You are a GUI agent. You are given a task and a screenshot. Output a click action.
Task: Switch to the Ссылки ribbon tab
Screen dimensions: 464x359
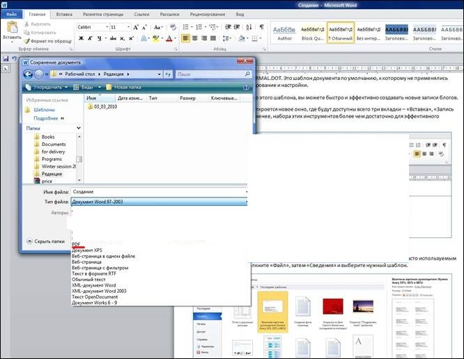point(141,14)
